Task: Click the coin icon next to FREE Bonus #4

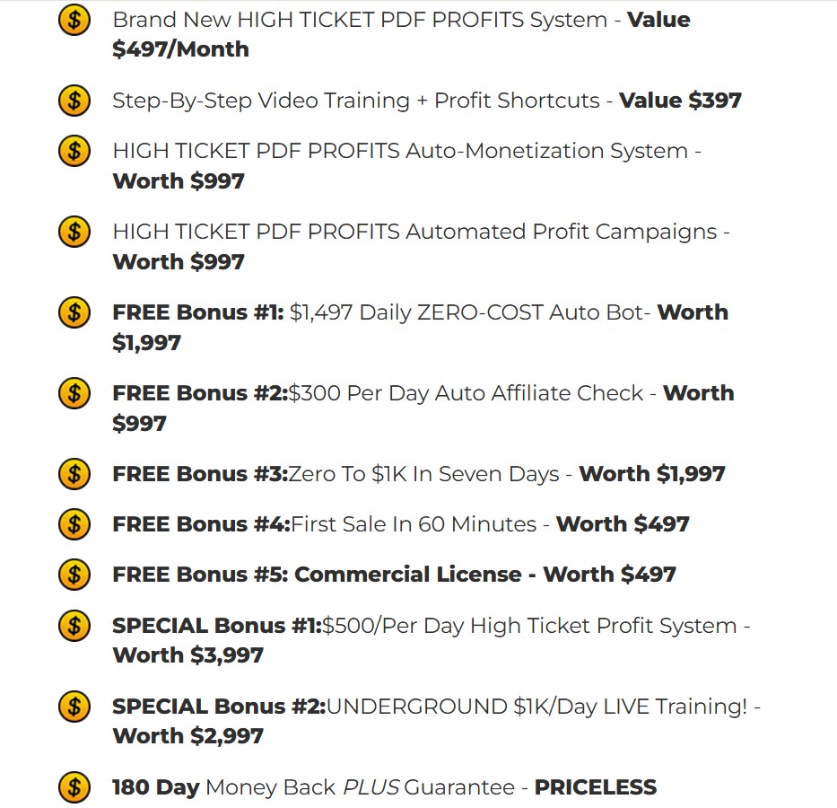Action: point(74,524)
